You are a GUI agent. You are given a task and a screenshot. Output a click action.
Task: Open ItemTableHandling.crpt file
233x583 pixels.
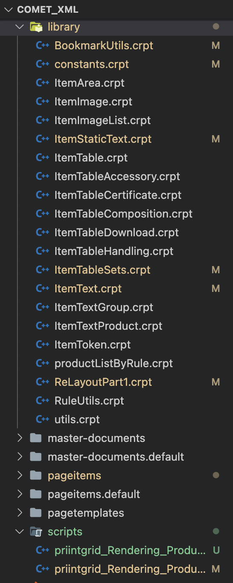point(114,251)
